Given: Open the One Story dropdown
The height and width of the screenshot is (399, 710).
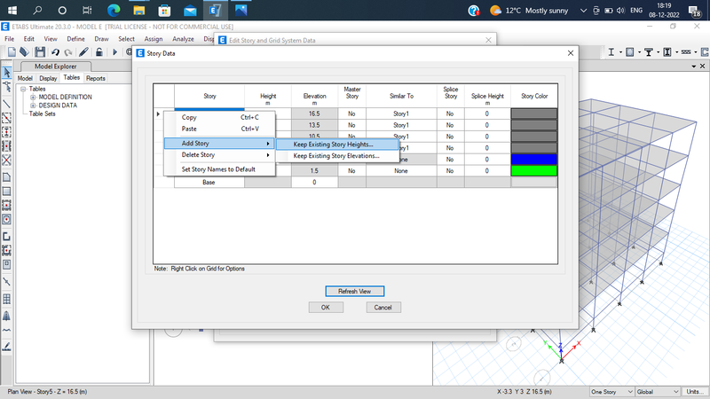Looking at the screenshot, I should (611, 392).
